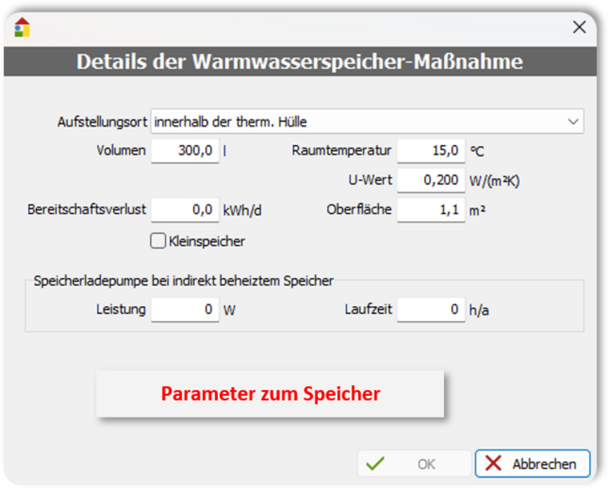Confirm with the OK button

coord(415,464)
